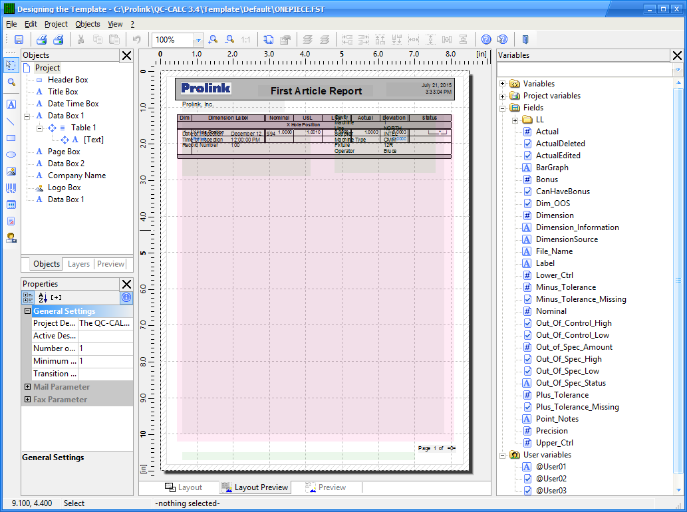The height and width of the screenshot is (512, 687).
Task: Click the page rotate icon after zoom
Action: 269,40
